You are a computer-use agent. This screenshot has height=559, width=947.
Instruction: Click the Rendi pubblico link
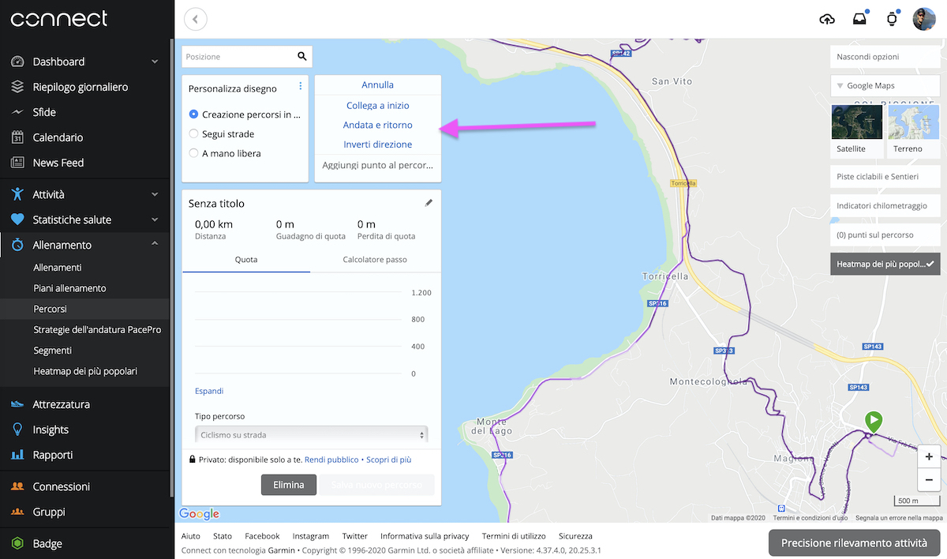point(331,459)
